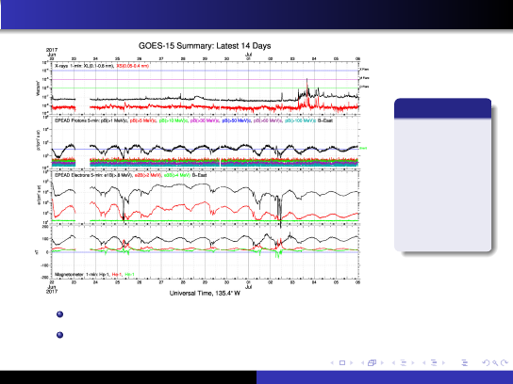The image size is (513, 384).
Task: Go to next subsection arrow
Action: 413,362
